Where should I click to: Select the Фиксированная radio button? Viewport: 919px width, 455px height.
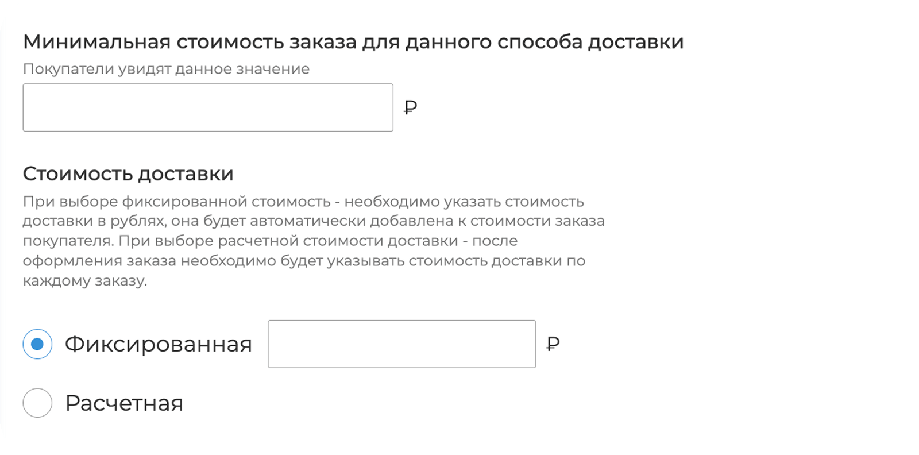(x=37, y=344)
